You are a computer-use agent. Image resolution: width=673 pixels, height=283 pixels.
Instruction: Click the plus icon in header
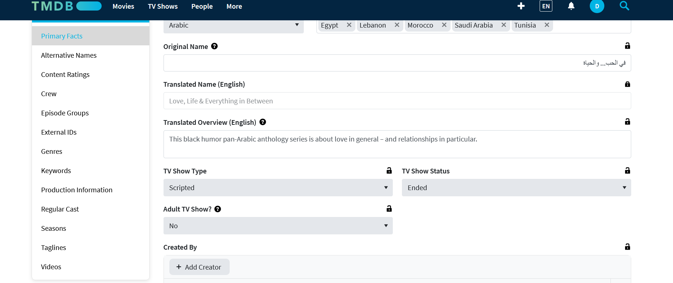[x=521, y=6]
